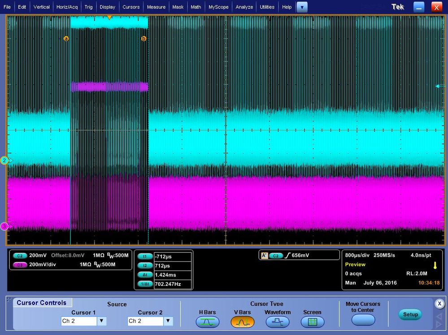
Task: Open the Measure menu
Action: coord(155,7)
